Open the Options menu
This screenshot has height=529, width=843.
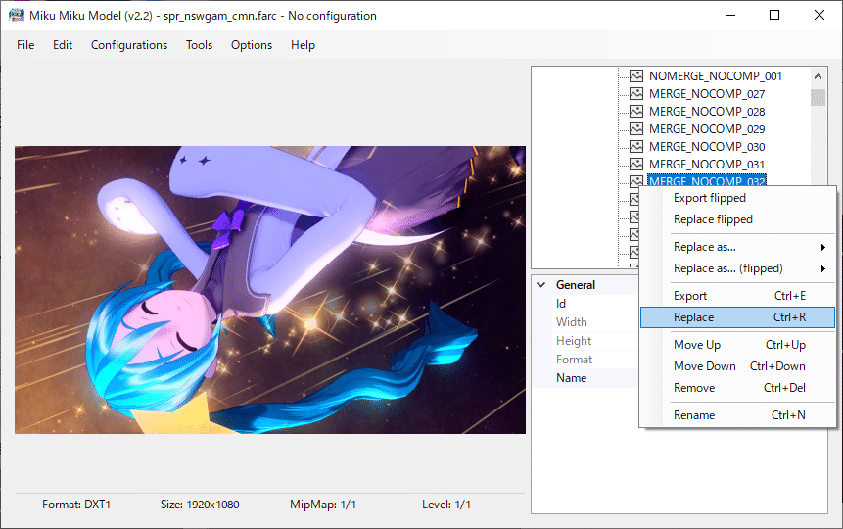point(252,45)
